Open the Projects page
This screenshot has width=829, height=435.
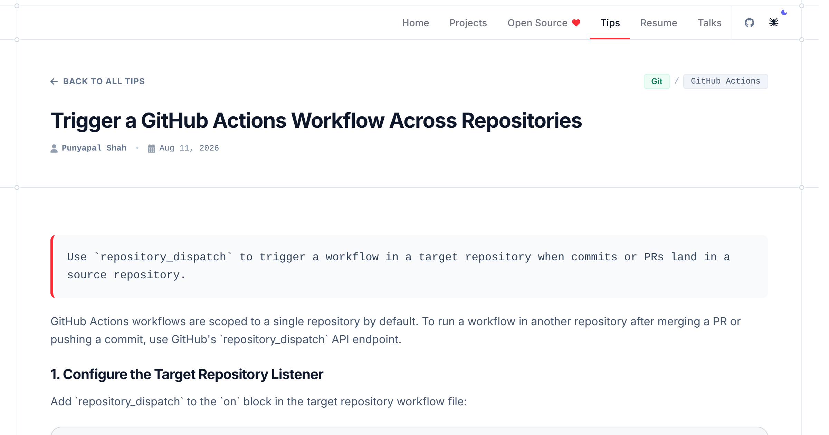pos(468,23)
